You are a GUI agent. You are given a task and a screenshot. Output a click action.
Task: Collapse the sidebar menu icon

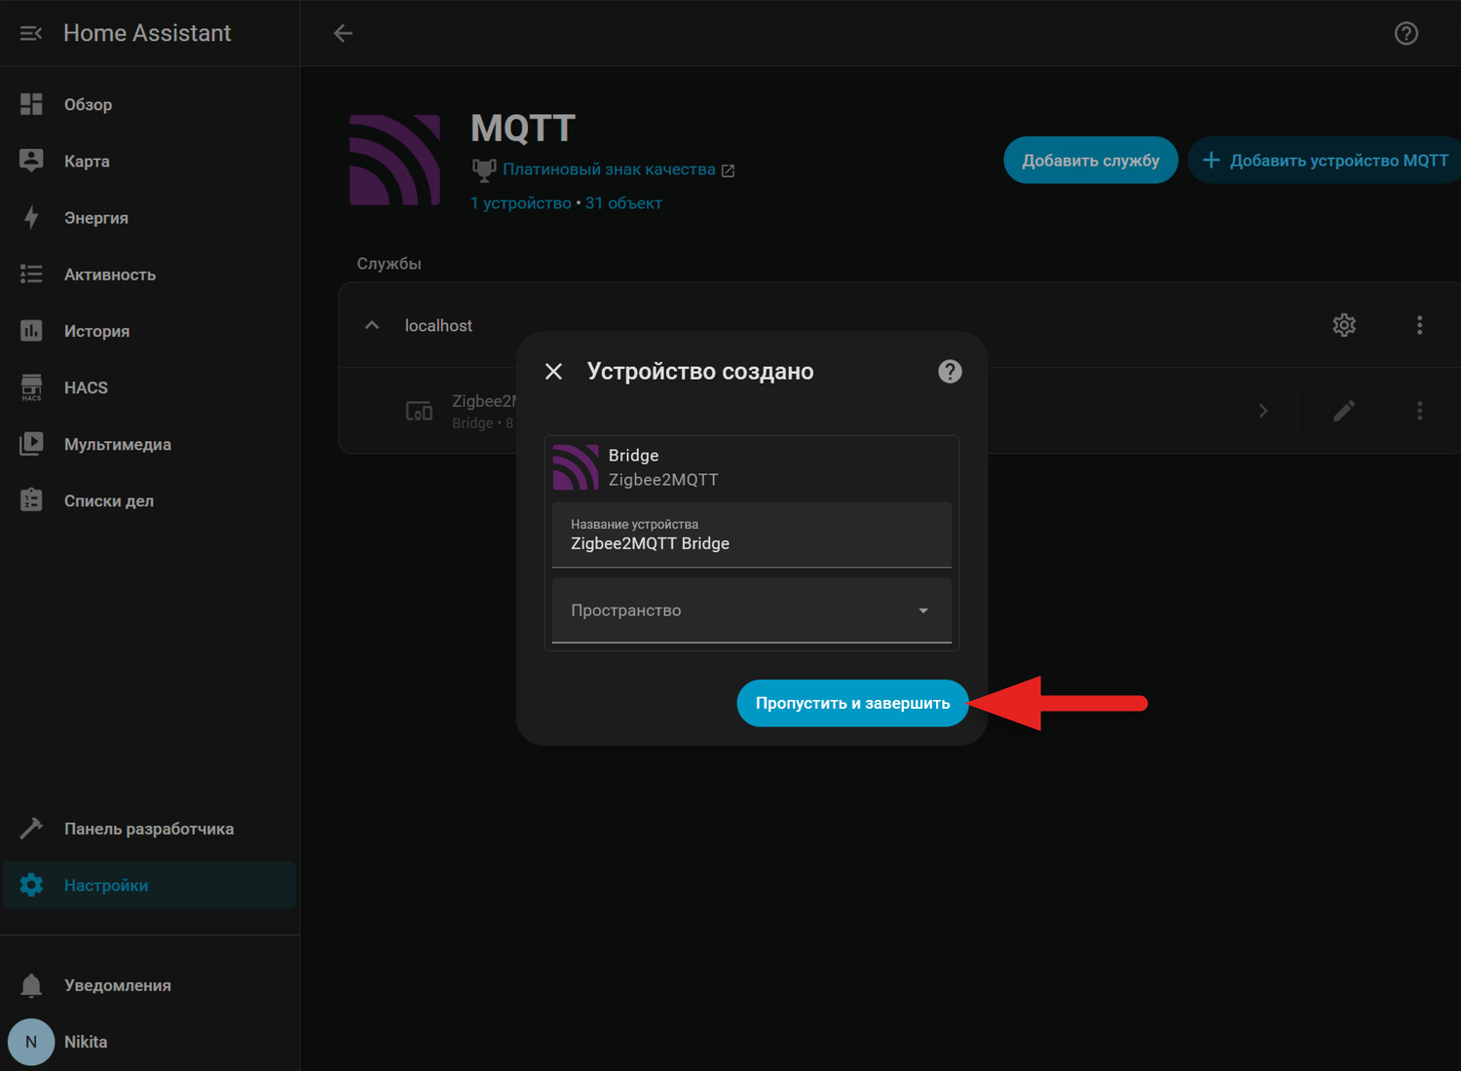coord(31,33)
